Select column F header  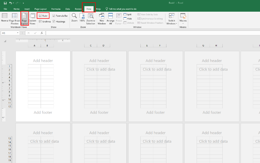click(x=160, y=45)
